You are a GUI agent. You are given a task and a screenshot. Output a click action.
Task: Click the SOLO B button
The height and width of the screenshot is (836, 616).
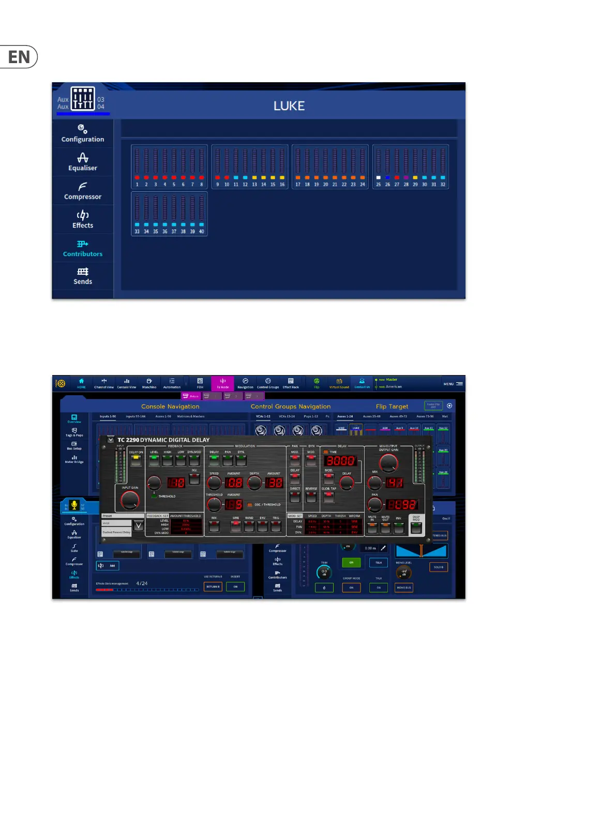tap(439, 567)
